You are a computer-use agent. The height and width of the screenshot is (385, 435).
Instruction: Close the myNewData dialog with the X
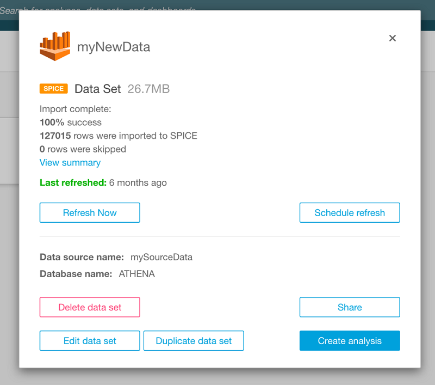393,38
